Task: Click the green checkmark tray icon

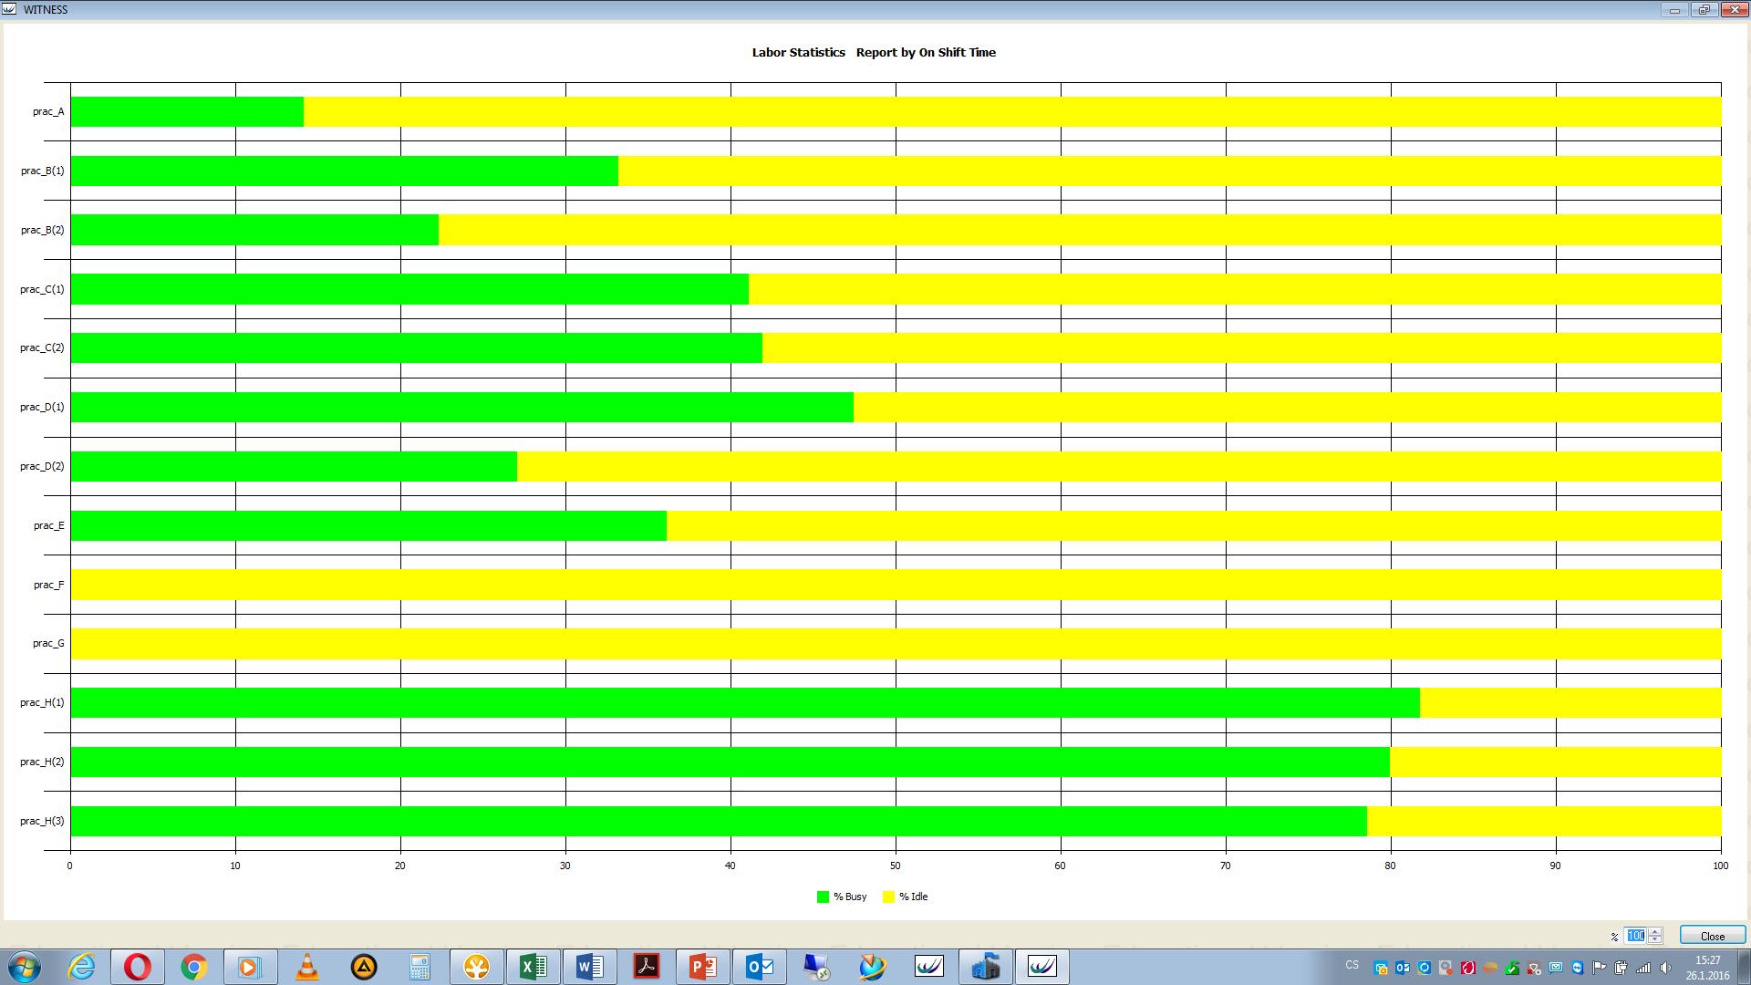Action: [1512, 968]
